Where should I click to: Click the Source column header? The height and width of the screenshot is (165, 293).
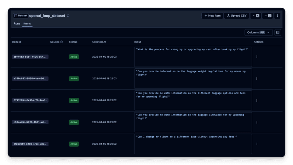pos(55,42)
